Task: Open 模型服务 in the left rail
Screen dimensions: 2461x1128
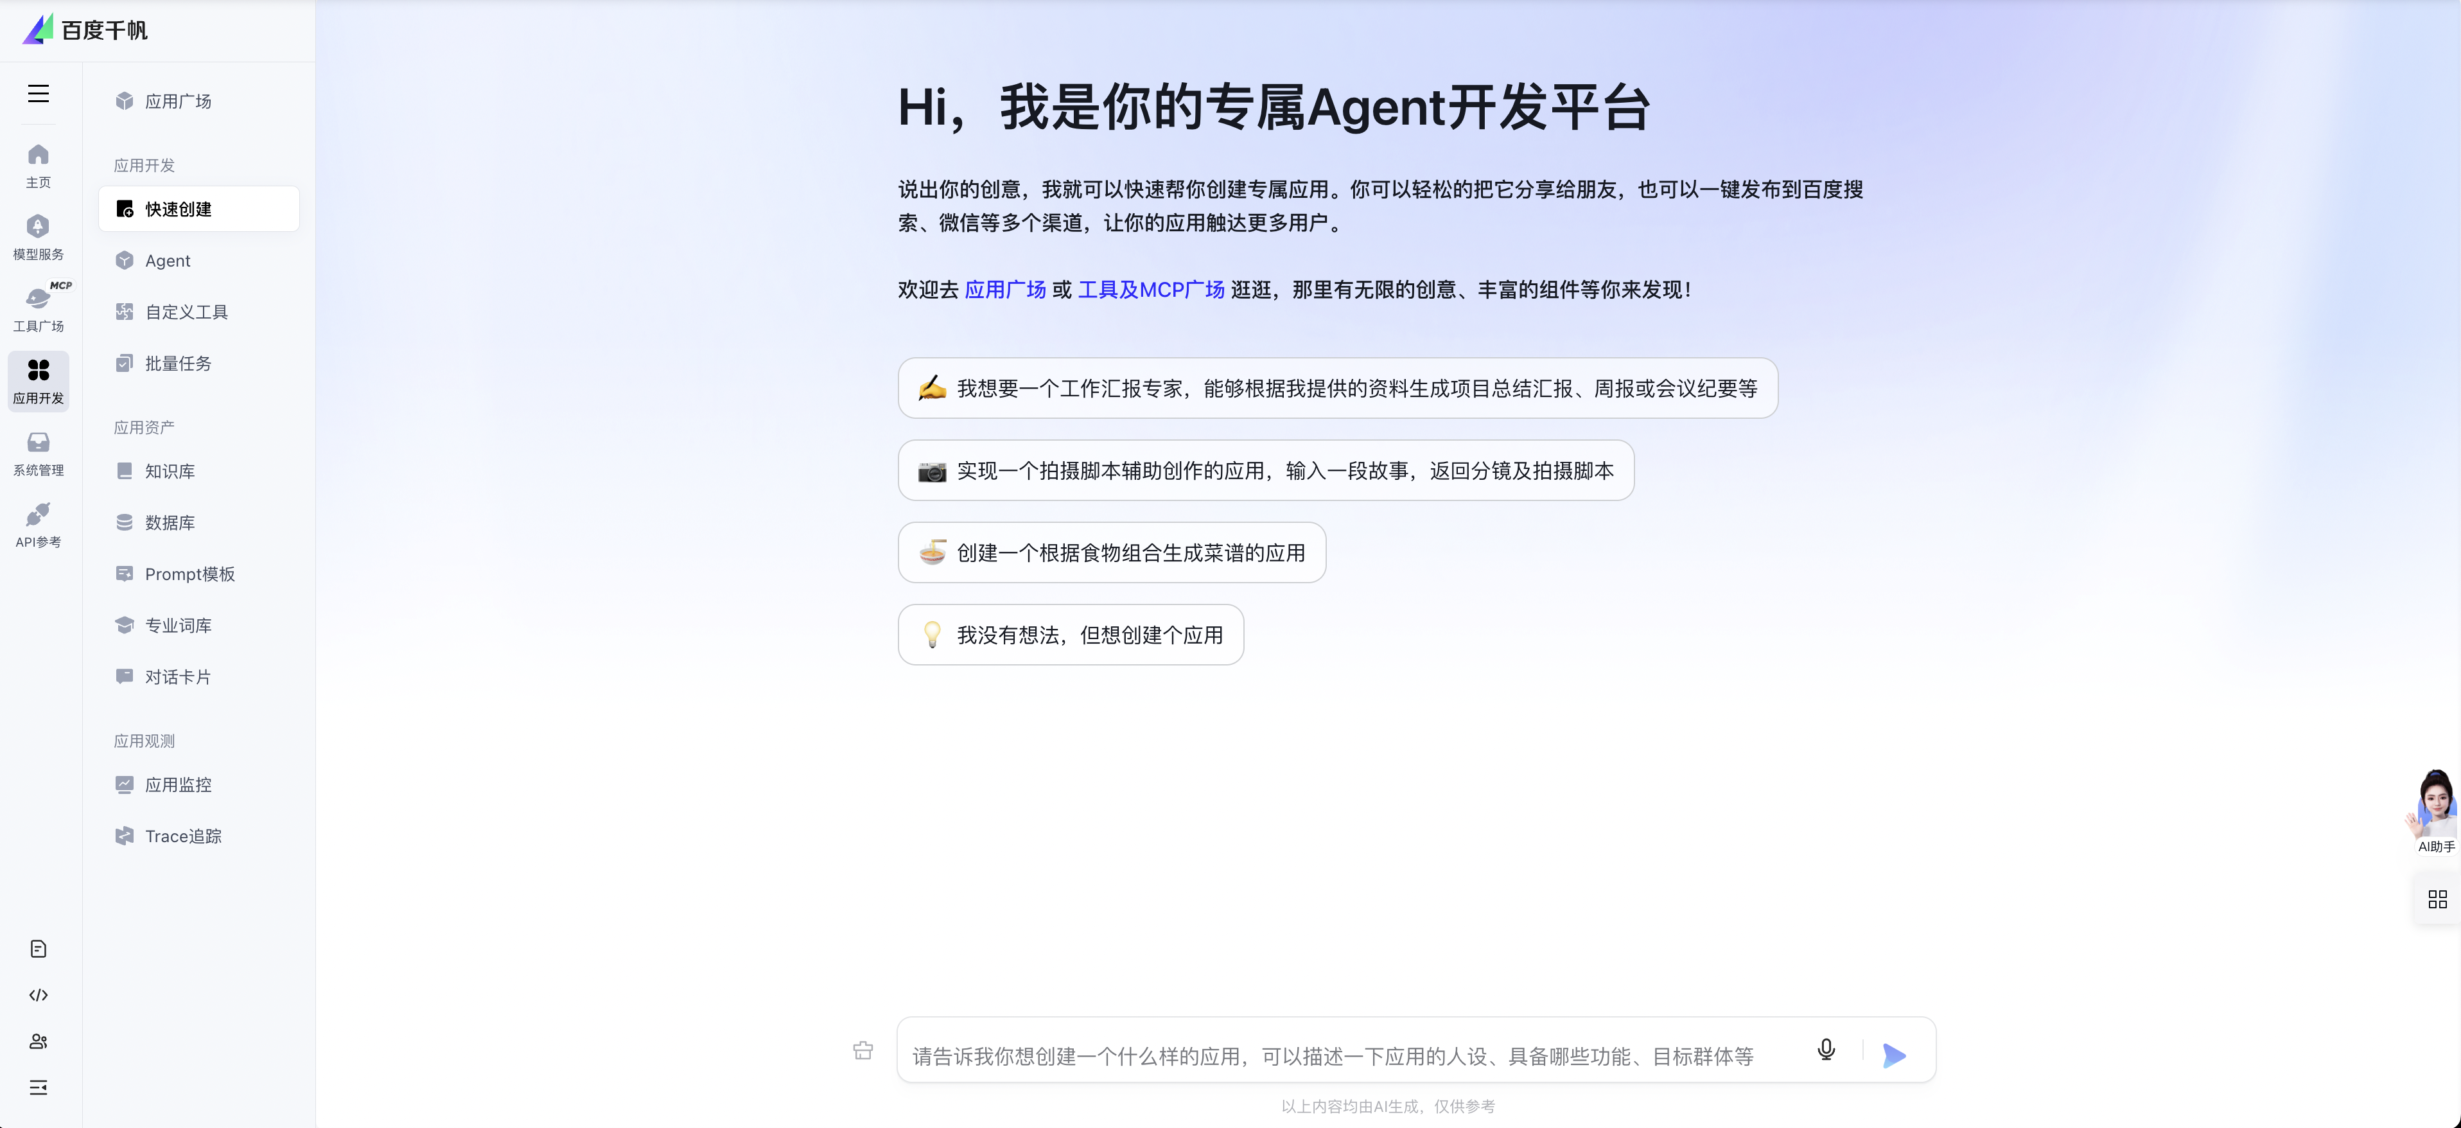Action: pos(39,236)
